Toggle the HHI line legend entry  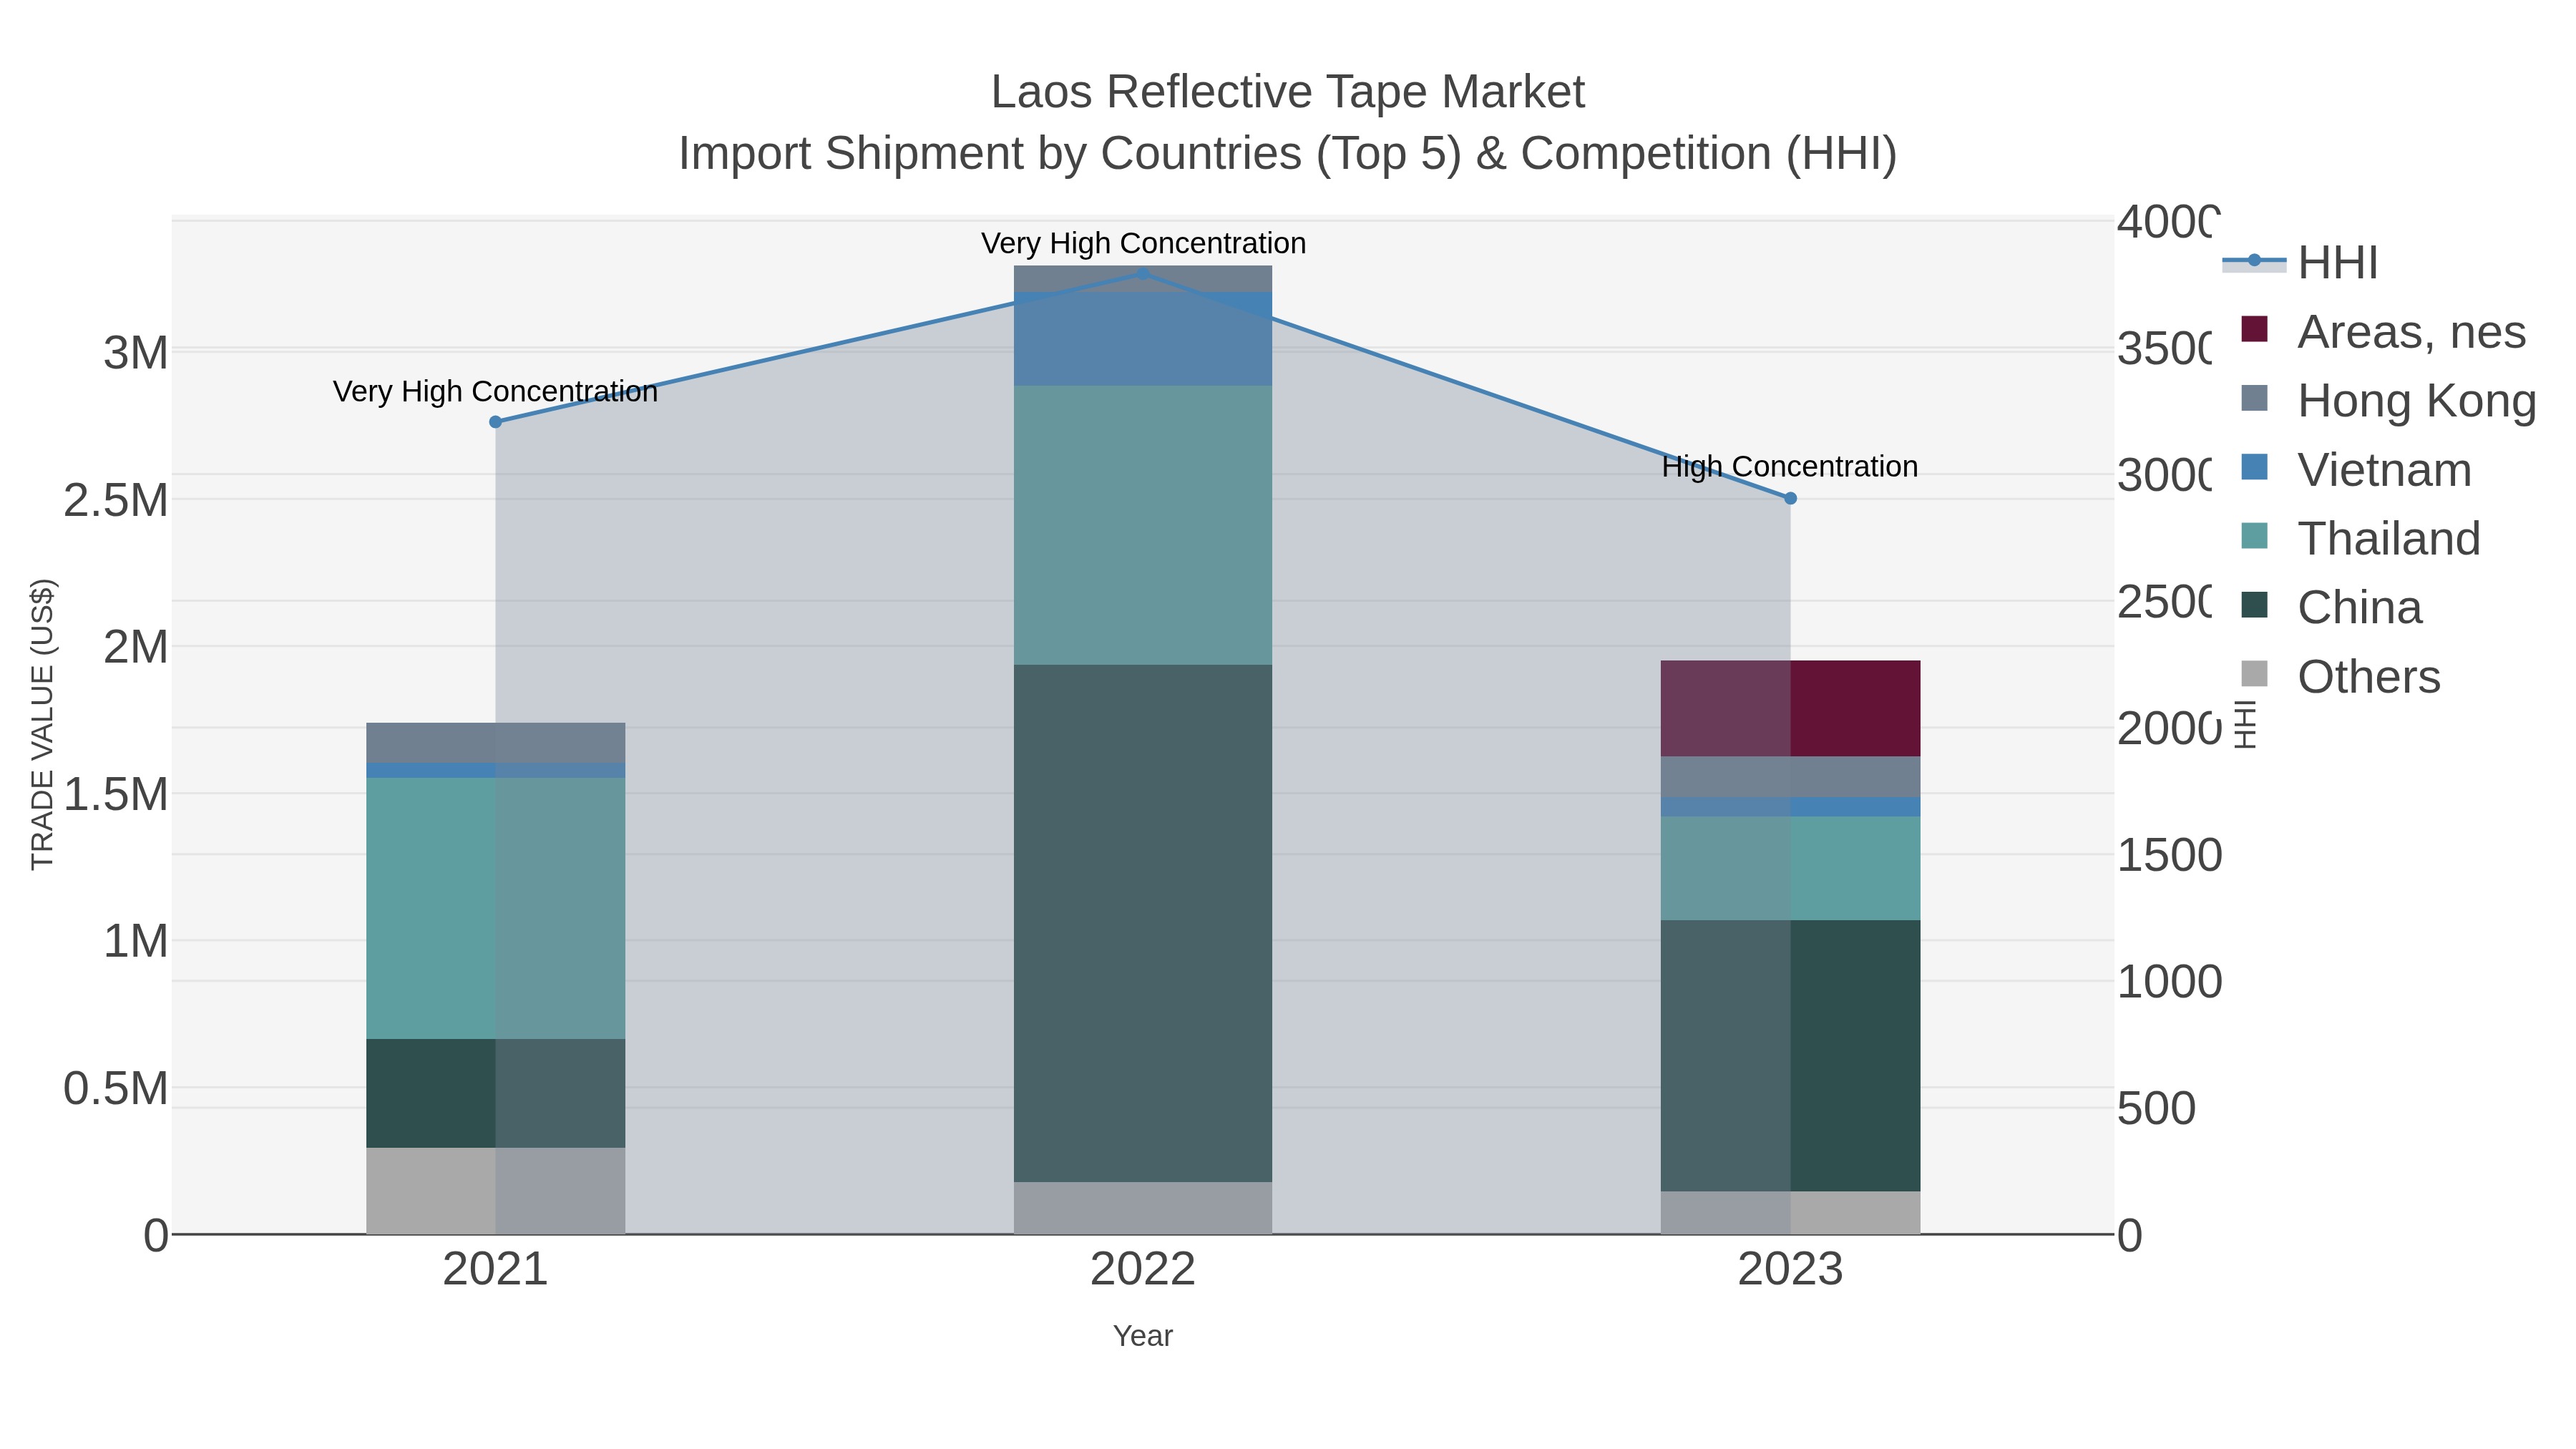pyautogui.click(x=2300, y=263)
